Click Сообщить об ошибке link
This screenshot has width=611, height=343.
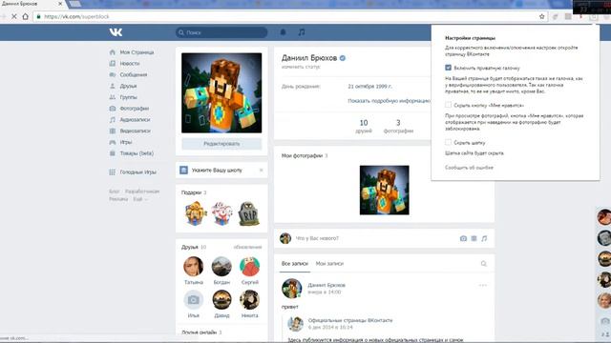[x=469, y=168]
